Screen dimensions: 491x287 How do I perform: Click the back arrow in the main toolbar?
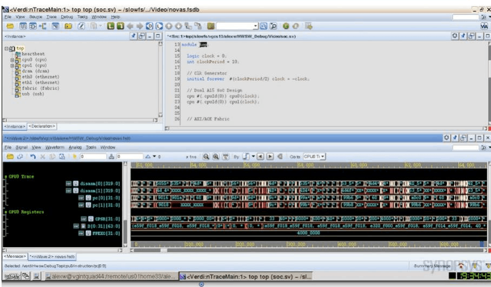[x=130, y=26]
